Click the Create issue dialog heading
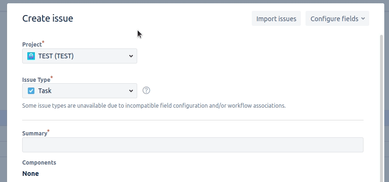Screen dimensions: 389x182 (48, 18)
